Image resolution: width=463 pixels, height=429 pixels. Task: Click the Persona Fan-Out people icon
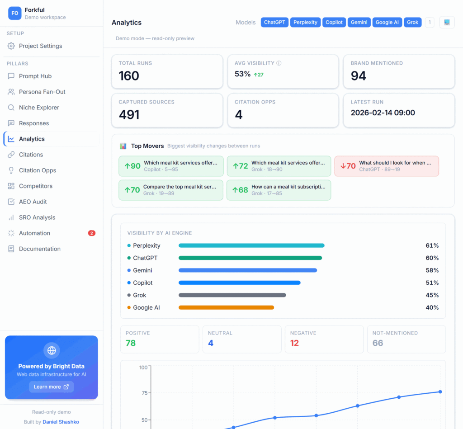[11, 92]
